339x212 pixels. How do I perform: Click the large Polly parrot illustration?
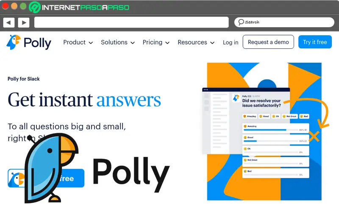[51, 168]
